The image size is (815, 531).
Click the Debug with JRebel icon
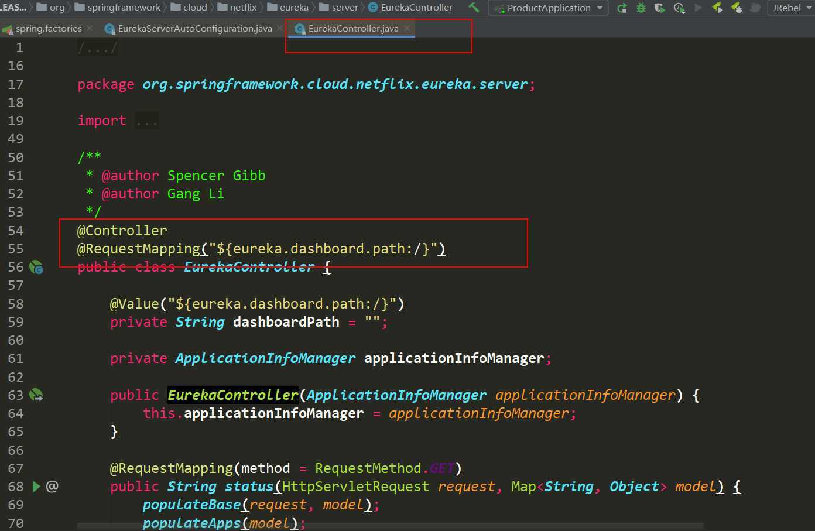point(736,8)
